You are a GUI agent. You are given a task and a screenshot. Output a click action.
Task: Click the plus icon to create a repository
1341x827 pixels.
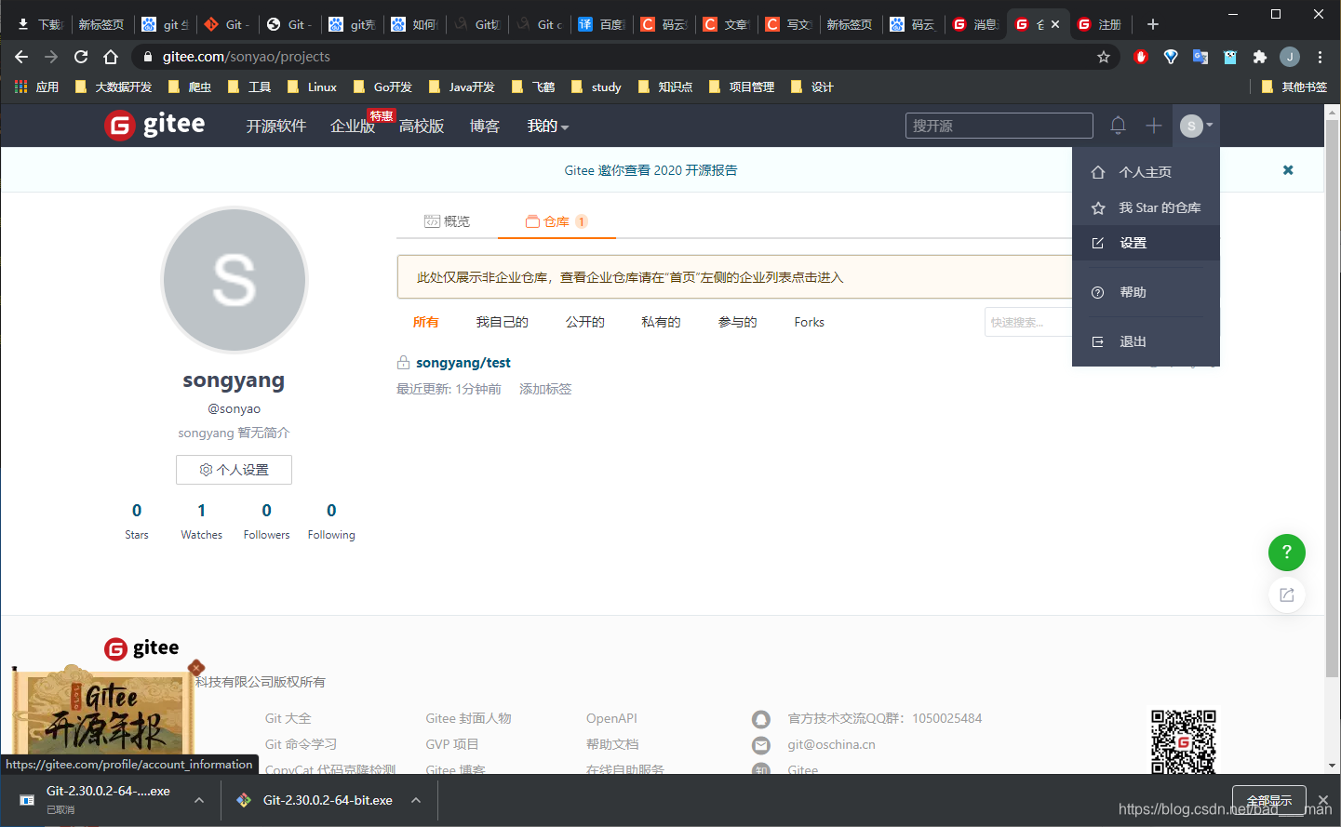(x=1153, y=125)
